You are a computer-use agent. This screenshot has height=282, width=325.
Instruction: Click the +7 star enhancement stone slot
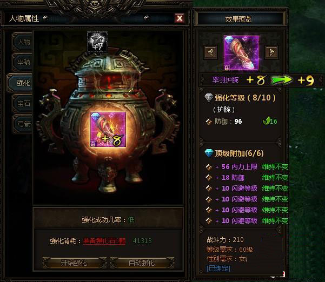tap(97, 42)
